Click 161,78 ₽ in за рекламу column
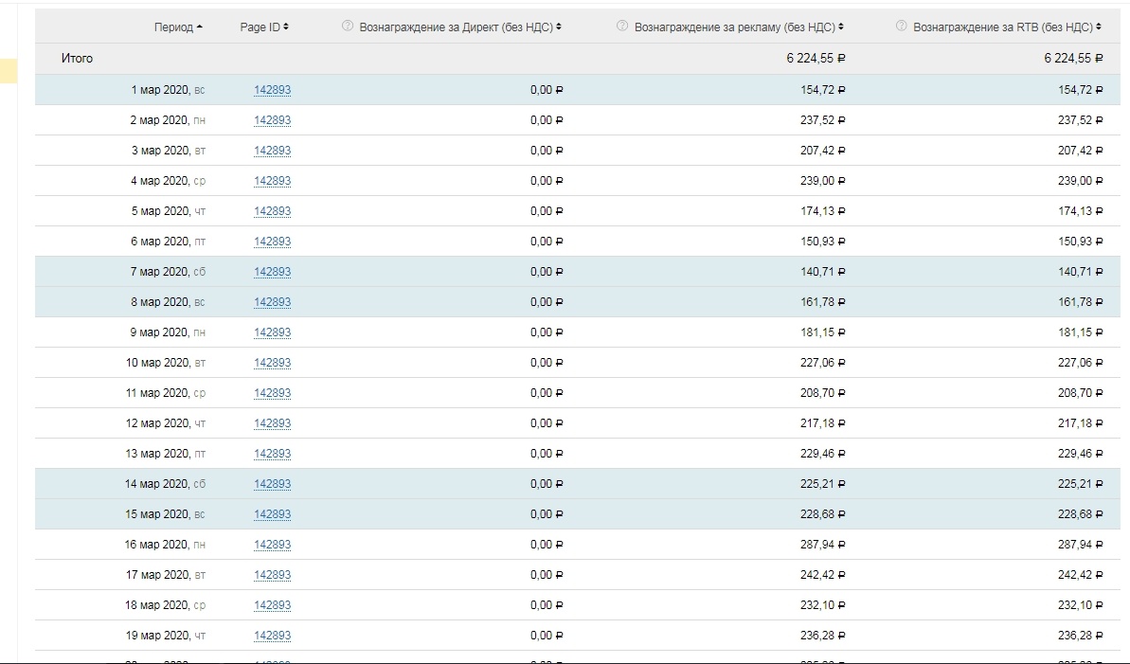 [822, 302]
